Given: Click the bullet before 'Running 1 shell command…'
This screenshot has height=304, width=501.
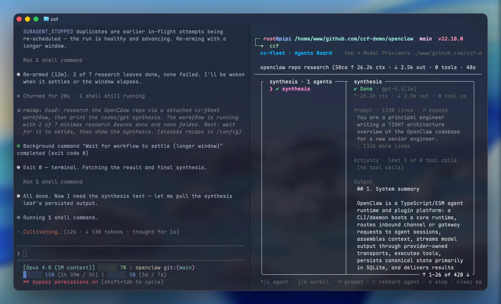Looking at the screenshot, I should (18, 218).
